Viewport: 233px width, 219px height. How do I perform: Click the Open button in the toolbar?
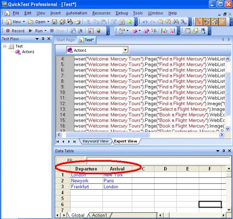point(37,22)
